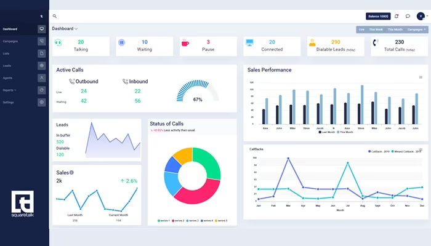Toggle series-2 in Status of Calls legend

pyautogui.click(x=178, y=220)
